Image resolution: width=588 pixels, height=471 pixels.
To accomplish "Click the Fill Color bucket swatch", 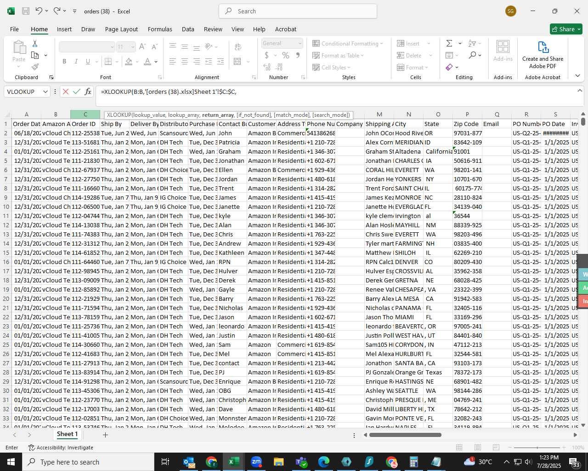I will coord(129,61).
